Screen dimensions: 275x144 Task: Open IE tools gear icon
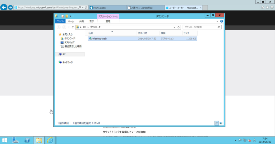coord(272,7)
